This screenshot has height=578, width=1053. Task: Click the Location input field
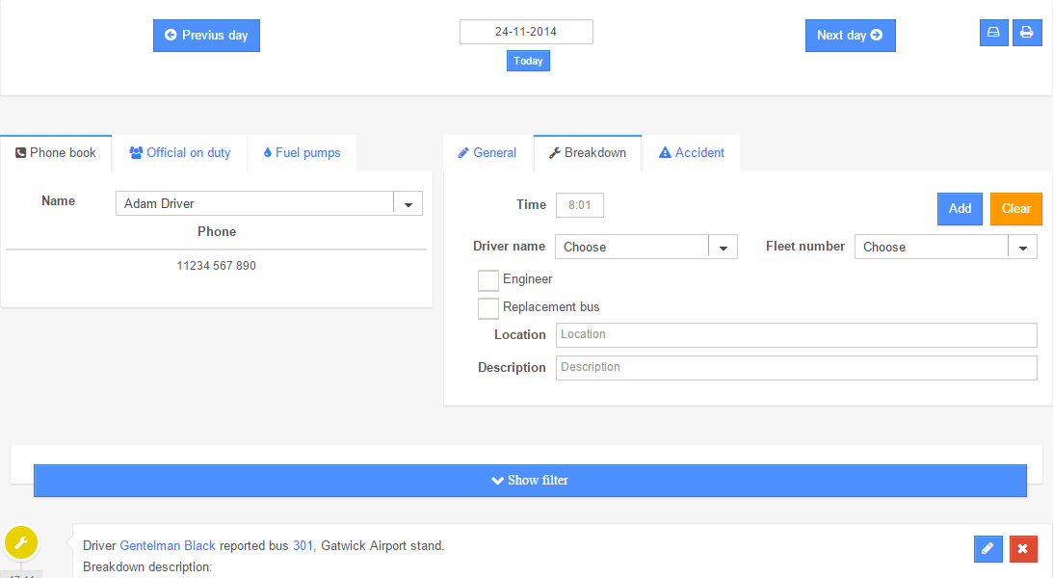tap(796, 335)
